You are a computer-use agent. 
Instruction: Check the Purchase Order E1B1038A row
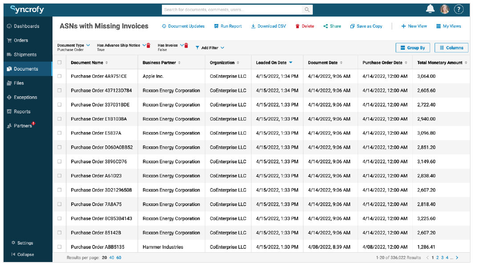click(60, 119)
